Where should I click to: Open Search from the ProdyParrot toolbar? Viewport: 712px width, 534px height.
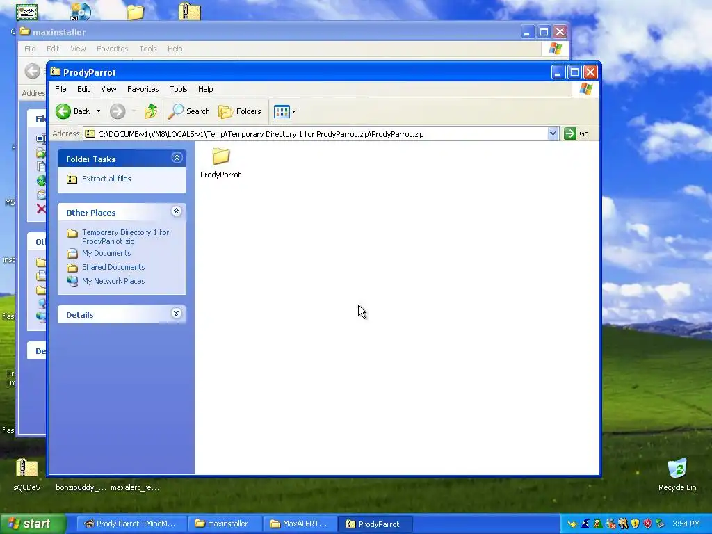point(189,111)
